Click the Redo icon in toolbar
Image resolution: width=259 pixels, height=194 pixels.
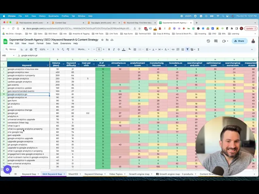tap(26, 49)
